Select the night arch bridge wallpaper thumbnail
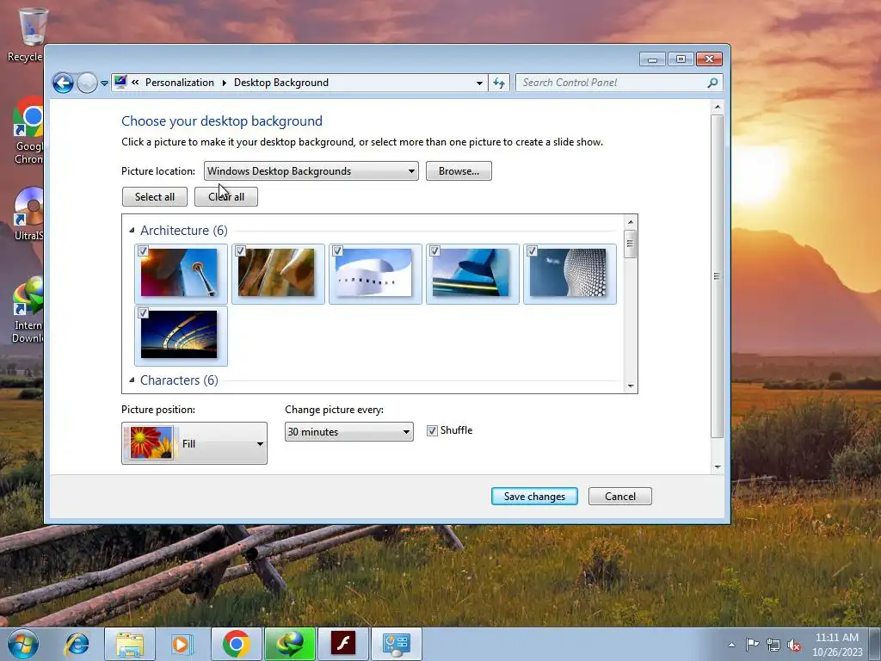The height and width of the screenshot is (661, 881). 179,335
